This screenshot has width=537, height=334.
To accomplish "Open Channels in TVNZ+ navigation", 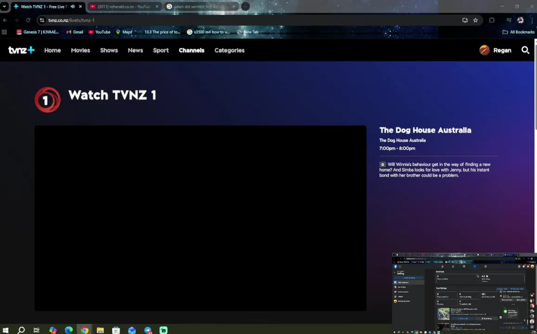I will [x=191, y=50].
